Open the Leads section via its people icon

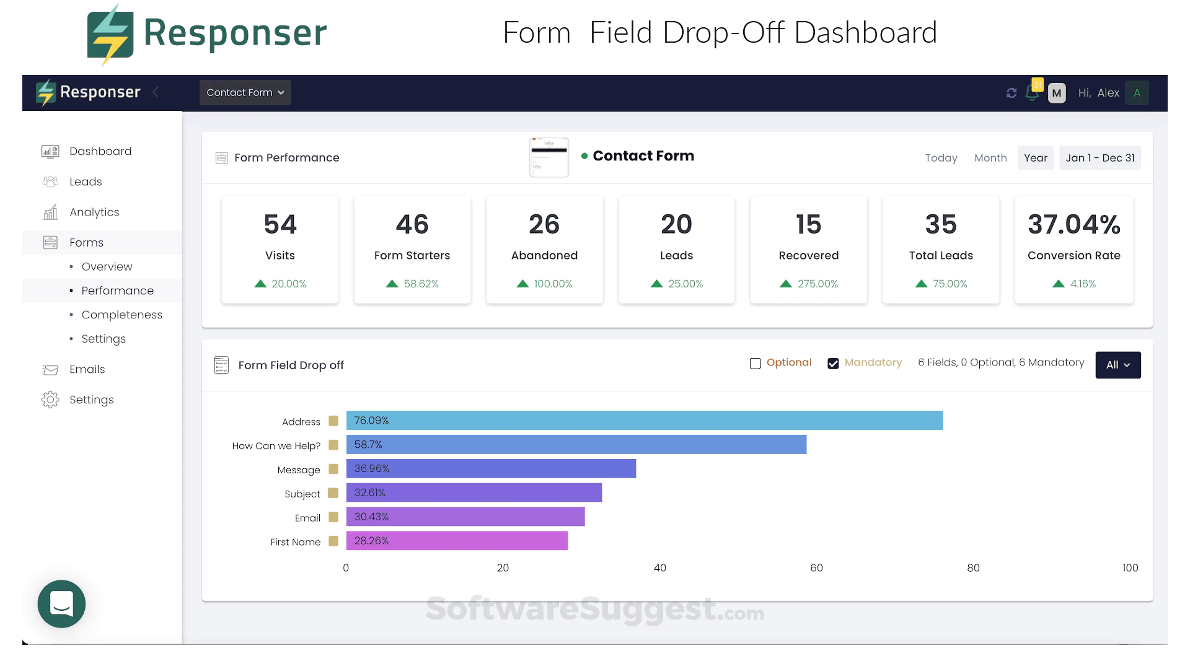point(50,181)
